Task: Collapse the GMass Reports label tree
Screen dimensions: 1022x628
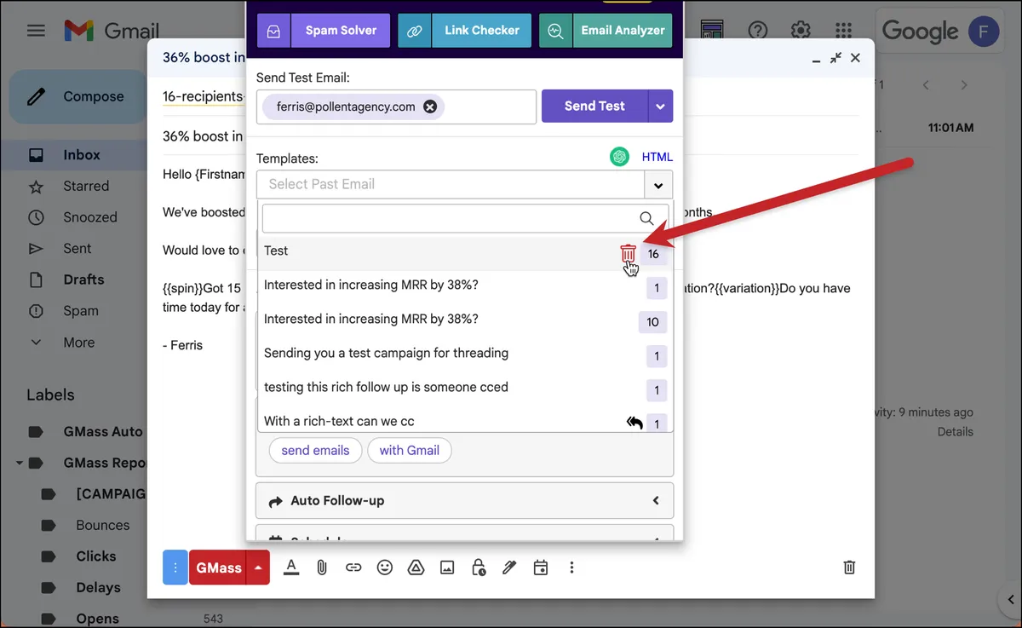Action: click(x=19, y=464)
